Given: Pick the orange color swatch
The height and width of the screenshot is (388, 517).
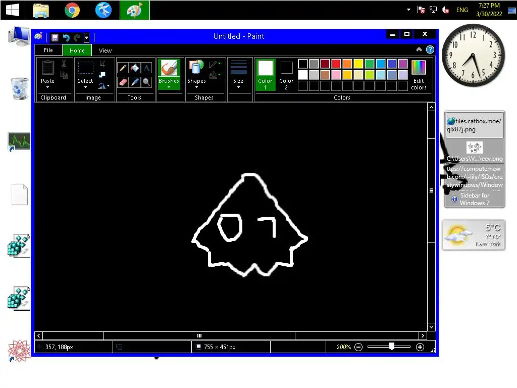Looking at the screenshot, I should point(347,64).
